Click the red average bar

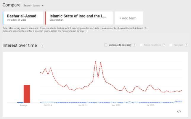click(27, 94)
